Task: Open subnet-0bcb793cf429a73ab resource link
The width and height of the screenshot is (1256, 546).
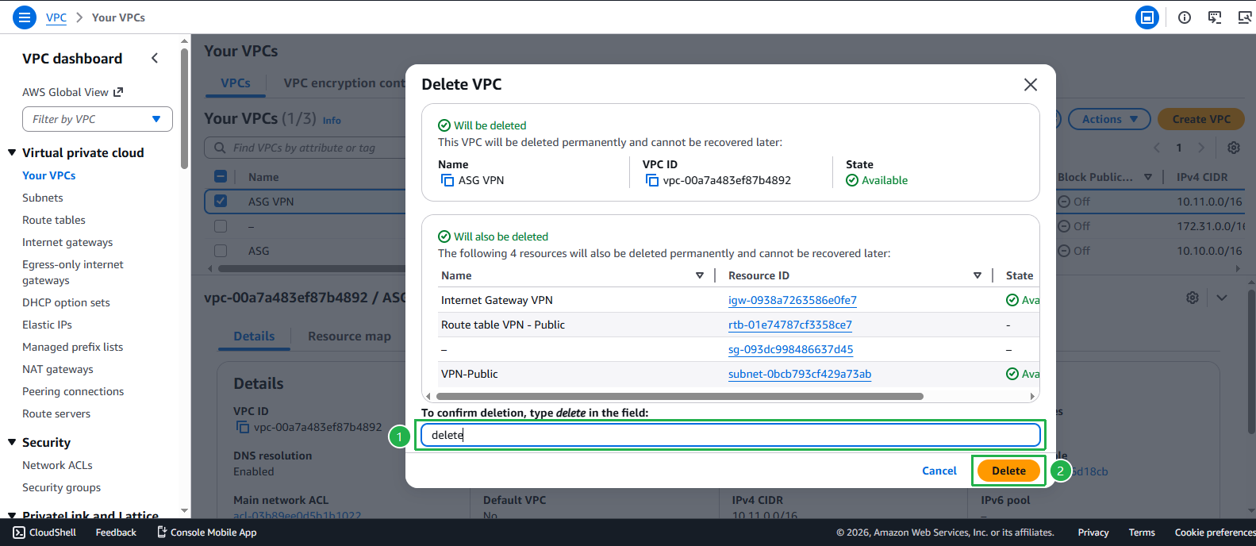Action: (800, 374)
